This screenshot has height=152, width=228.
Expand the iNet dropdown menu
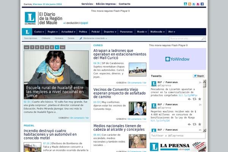pos(172,32)
